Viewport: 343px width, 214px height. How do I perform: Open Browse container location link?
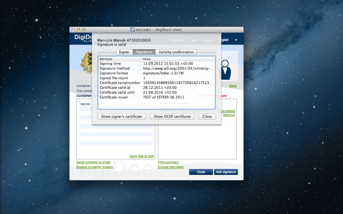pos(95,167)
